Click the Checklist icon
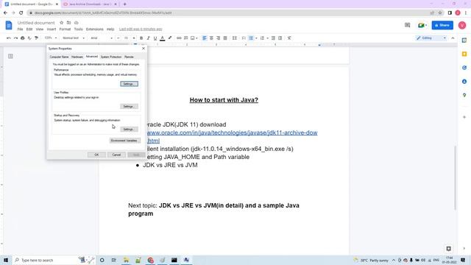The height and width of the screenshot is (265, 471). 244,38
